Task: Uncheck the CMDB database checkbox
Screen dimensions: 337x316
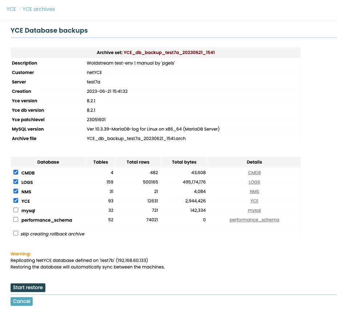Action: tap(16, 172)
